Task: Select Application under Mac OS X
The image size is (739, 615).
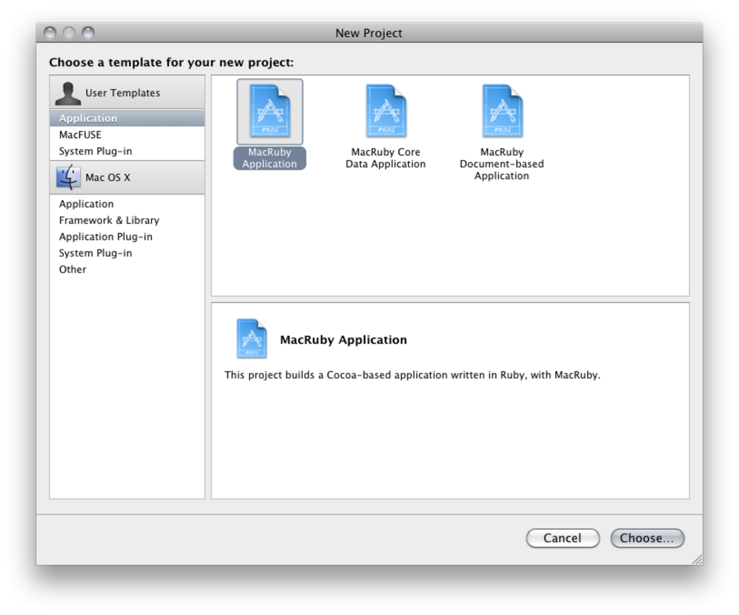Action: 127,204
